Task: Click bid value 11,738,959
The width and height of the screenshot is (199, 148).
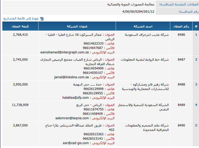Action: (x=20, y=105)
